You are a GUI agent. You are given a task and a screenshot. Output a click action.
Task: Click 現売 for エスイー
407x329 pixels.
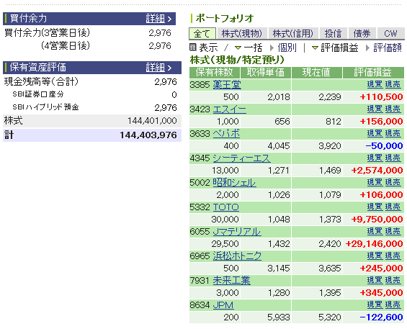click(393, 109)
